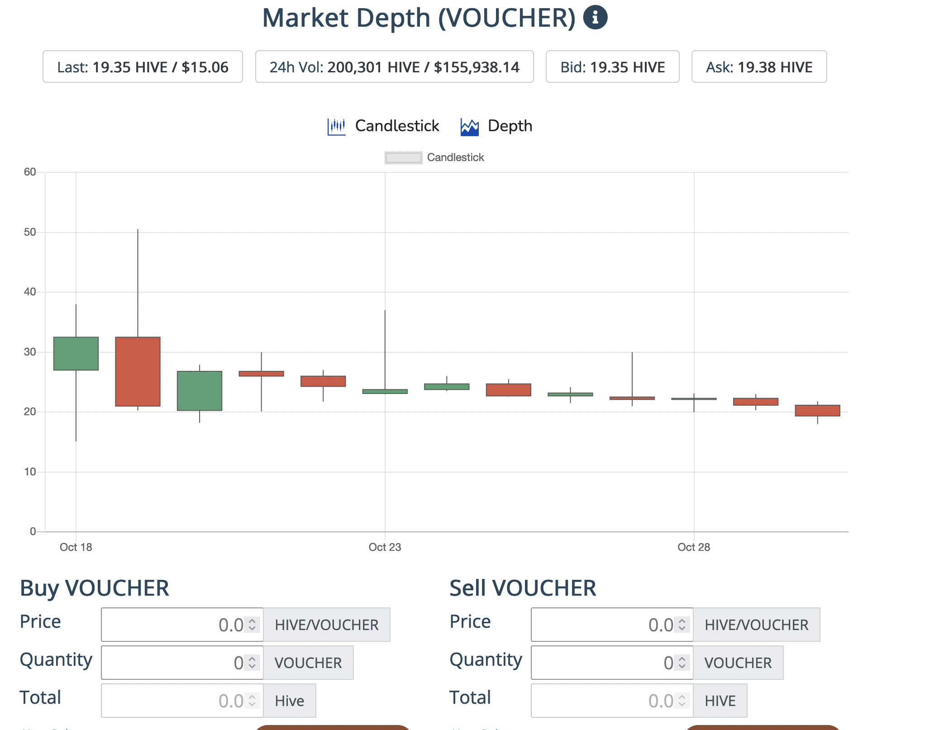Click the 24h Vol statistics box
The height and width of the screenshot is (730, 944).
point(394,66)
